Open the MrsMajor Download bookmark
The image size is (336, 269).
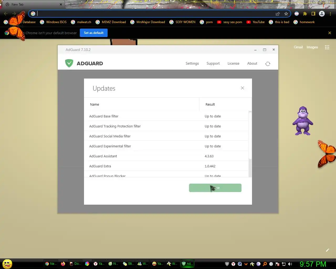coord(148,22)
